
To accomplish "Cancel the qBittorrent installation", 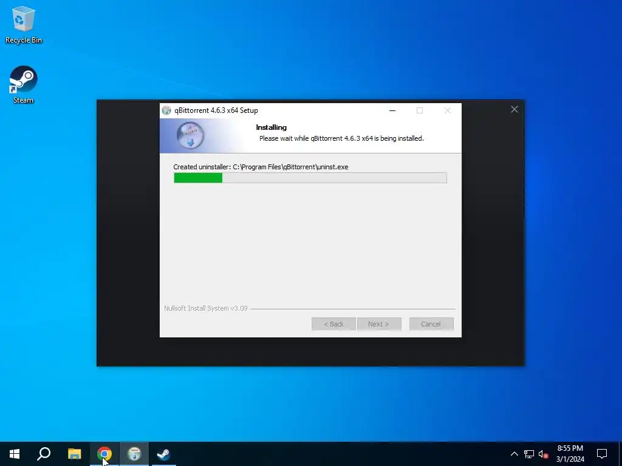I will pos(431,324).
